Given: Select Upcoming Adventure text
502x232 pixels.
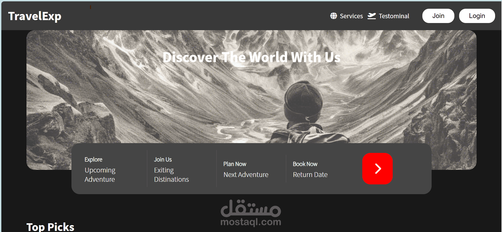Looking at the screenshot, I should point(100,175).
